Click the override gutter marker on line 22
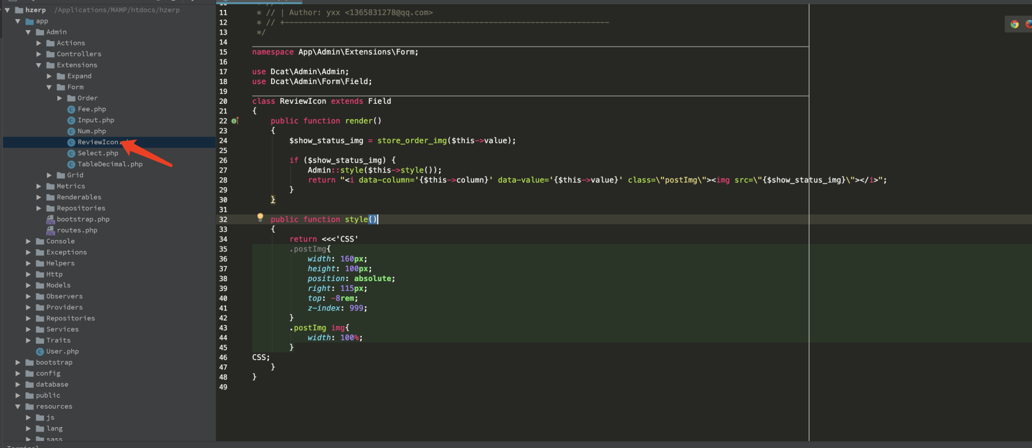Image resolution: width=1032 pixels, height=448 pixels. [x=235, y=121]
